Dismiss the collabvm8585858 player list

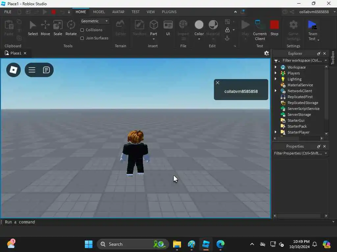[218, 83]
